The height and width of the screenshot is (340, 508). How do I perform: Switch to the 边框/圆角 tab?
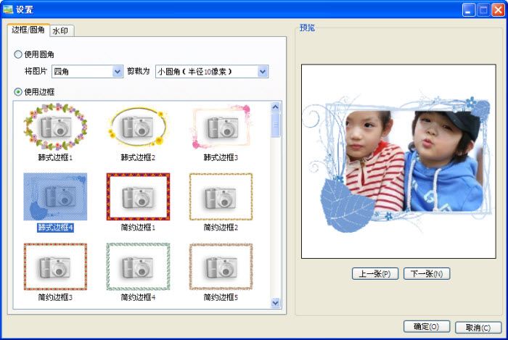(28, 30)
